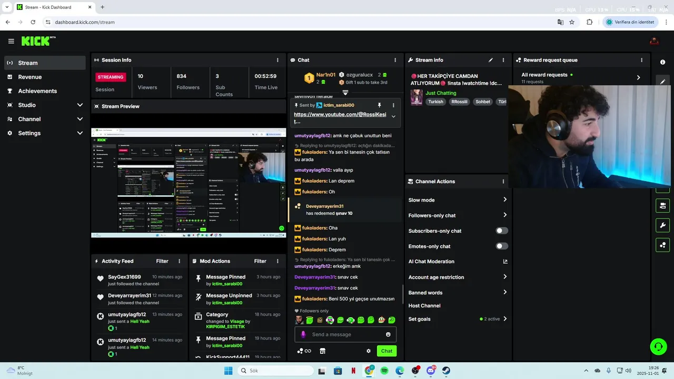The image size is (674, 379).
Task: Open AI Chat Moderation external link
Action: [505, 262]
